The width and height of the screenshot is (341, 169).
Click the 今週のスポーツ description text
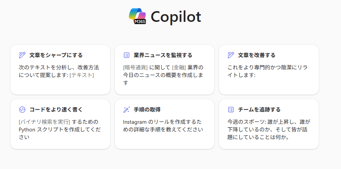point(269,130)
